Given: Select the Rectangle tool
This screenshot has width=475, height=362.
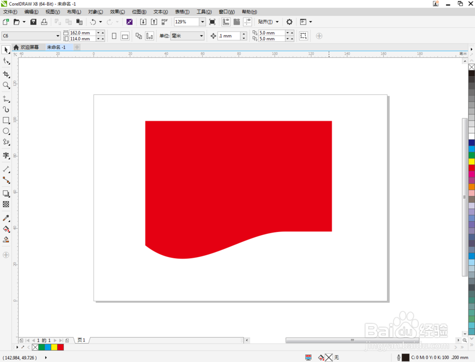Looking at the screenshot, I should pos(6,120).
